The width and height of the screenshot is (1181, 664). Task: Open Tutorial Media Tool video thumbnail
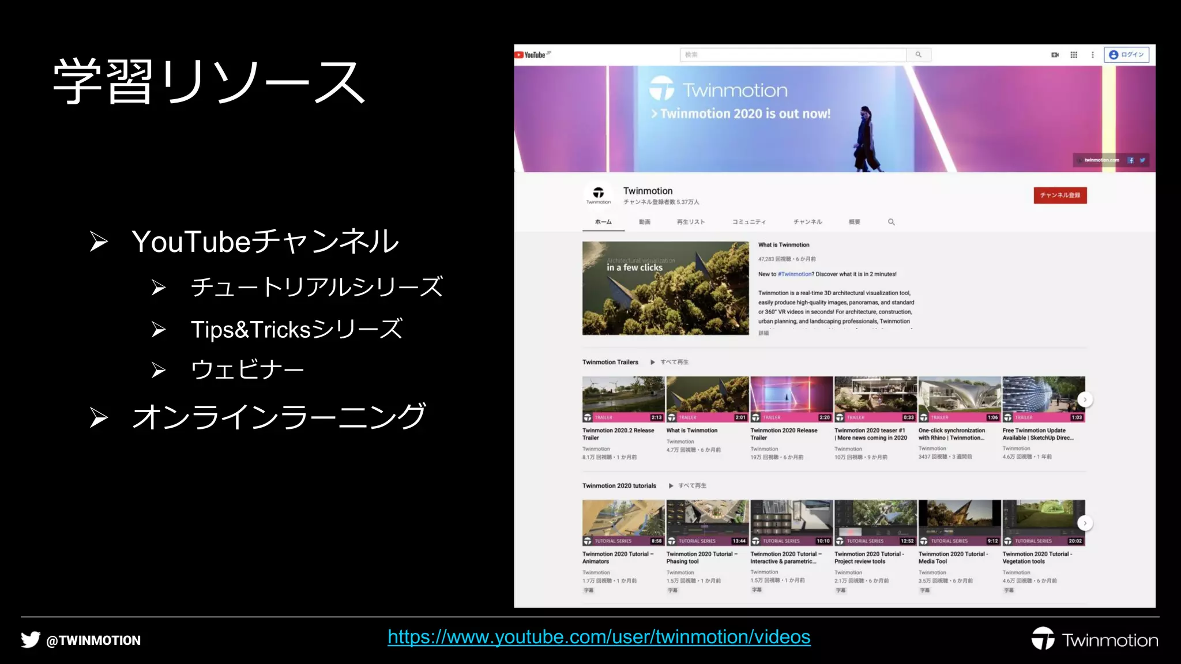tap(960, 523)
